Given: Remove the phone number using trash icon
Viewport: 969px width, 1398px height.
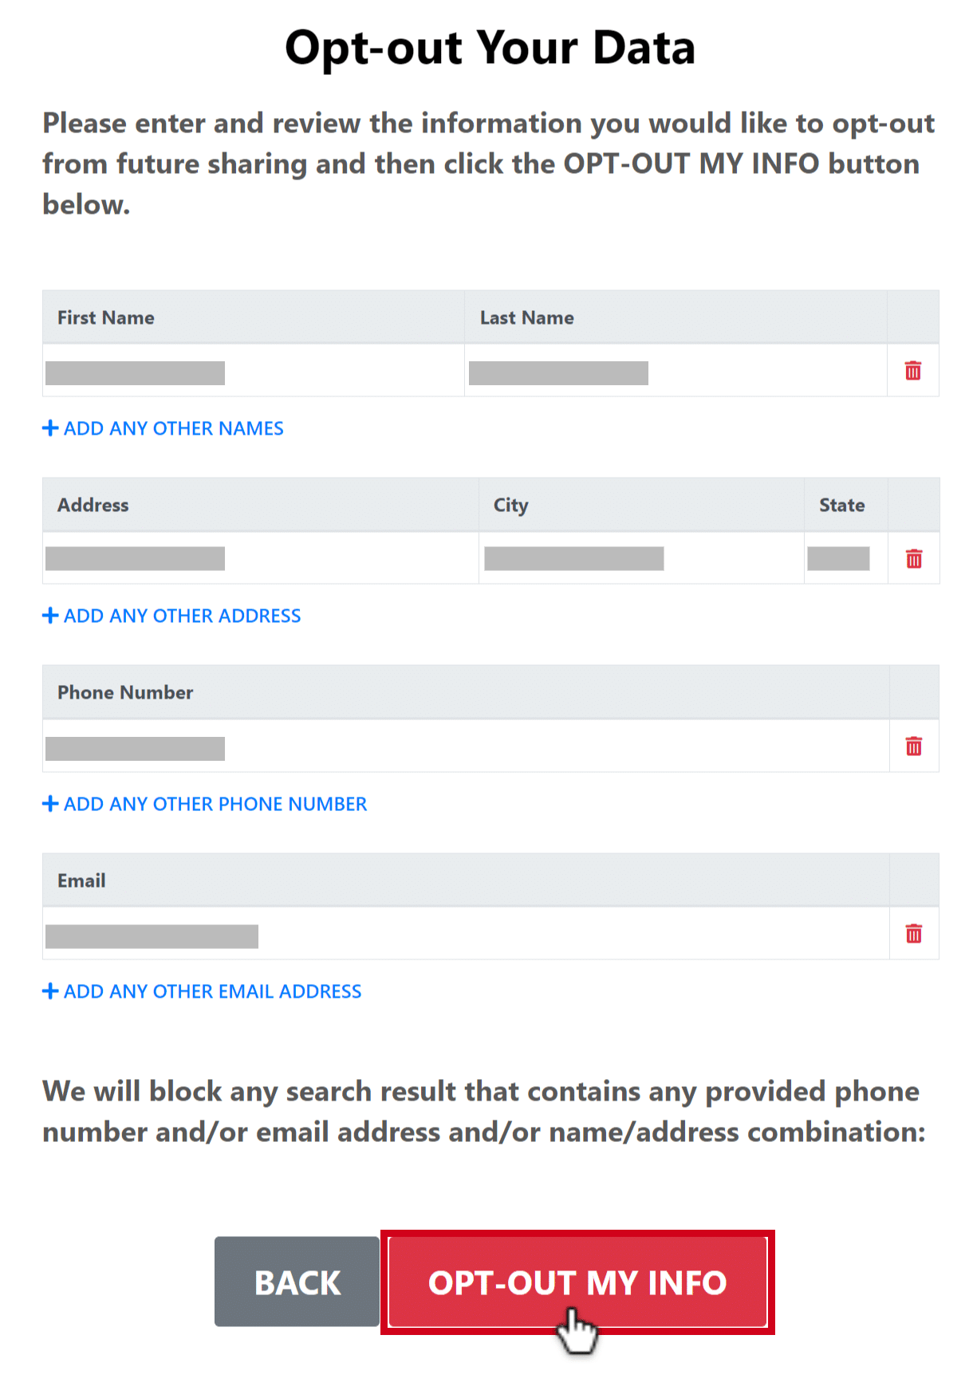Looking at the screenshot, I should (913, 746).
